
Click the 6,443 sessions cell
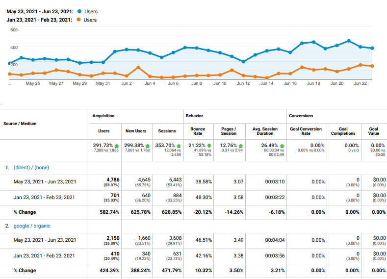(x=175, y=180)
